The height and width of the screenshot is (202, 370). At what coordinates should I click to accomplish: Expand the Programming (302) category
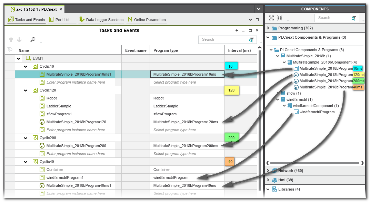point(268,28)
